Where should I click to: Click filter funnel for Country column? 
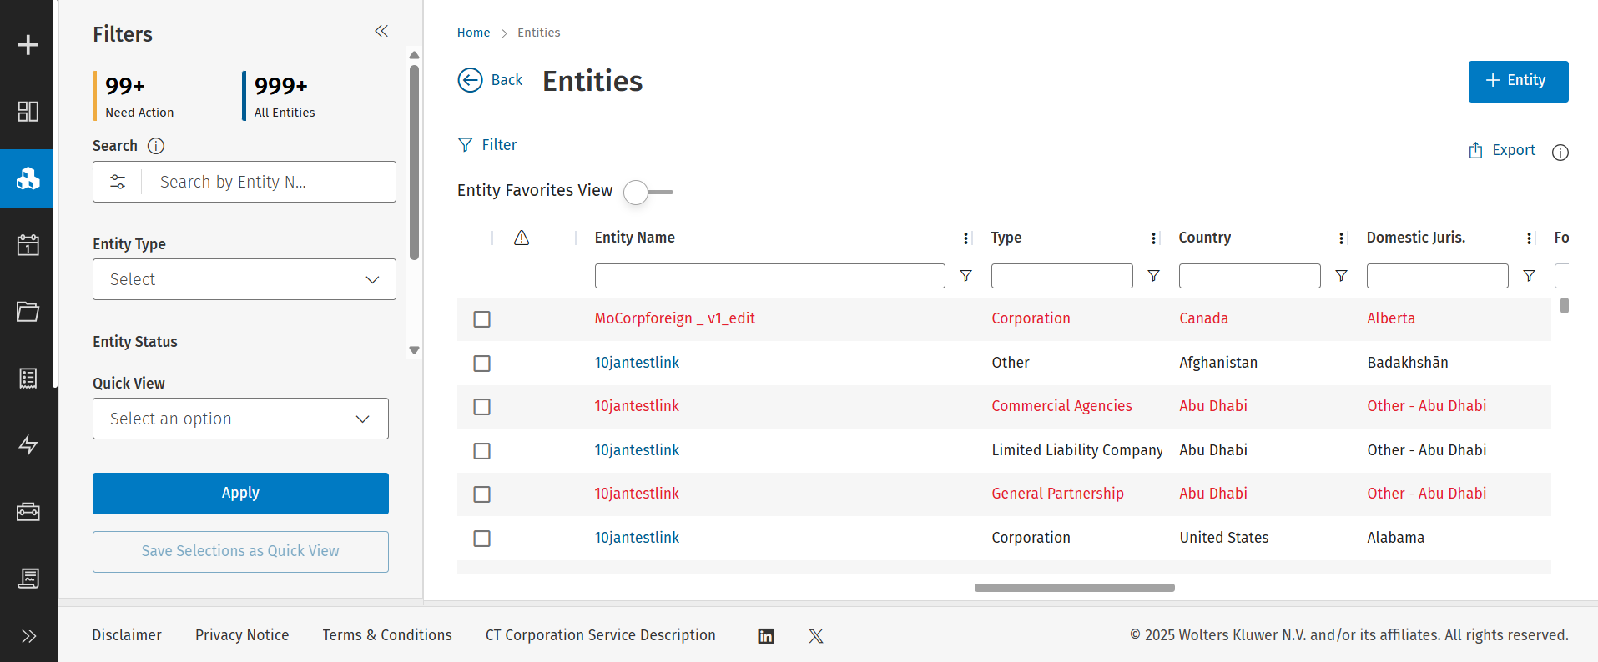[1341, 276]
